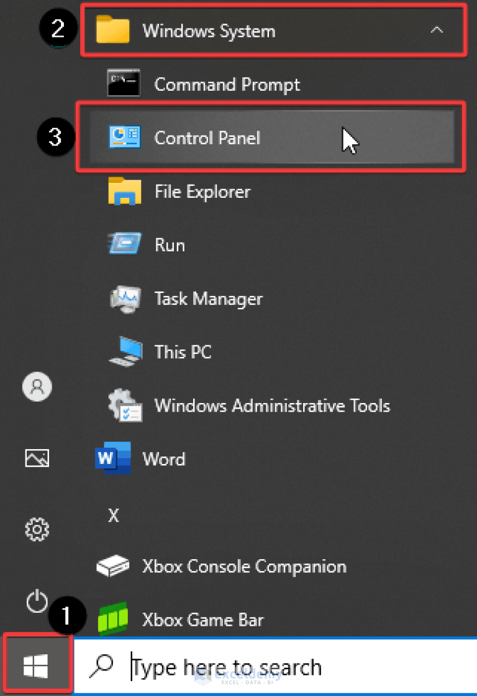477x696 pixels.
Task: Launch the Run dialog
Action: 168,244
